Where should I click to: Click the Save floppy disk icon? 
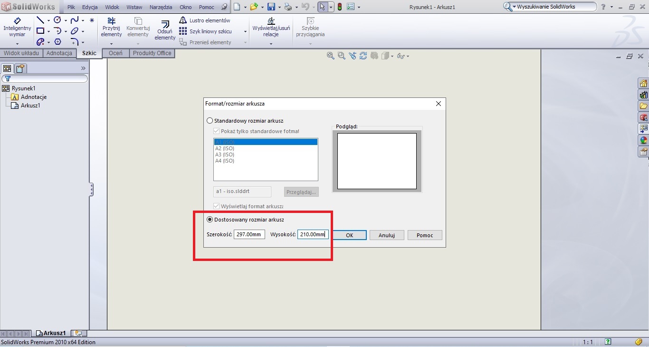coord(271,7)
